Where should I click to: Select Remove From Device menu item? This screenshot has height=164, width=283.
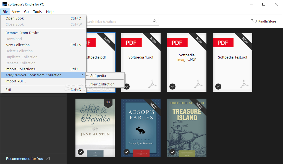[43, 33]
